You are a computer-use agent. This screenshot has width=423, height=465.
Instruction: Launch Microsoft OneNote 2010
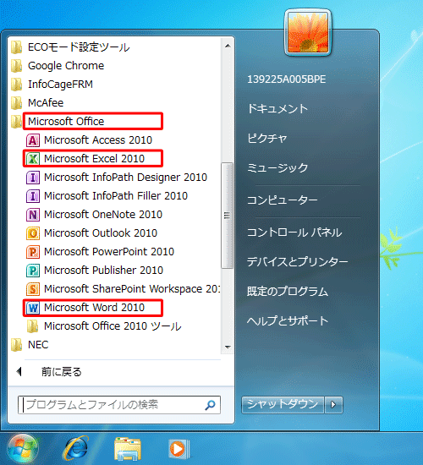103,215
